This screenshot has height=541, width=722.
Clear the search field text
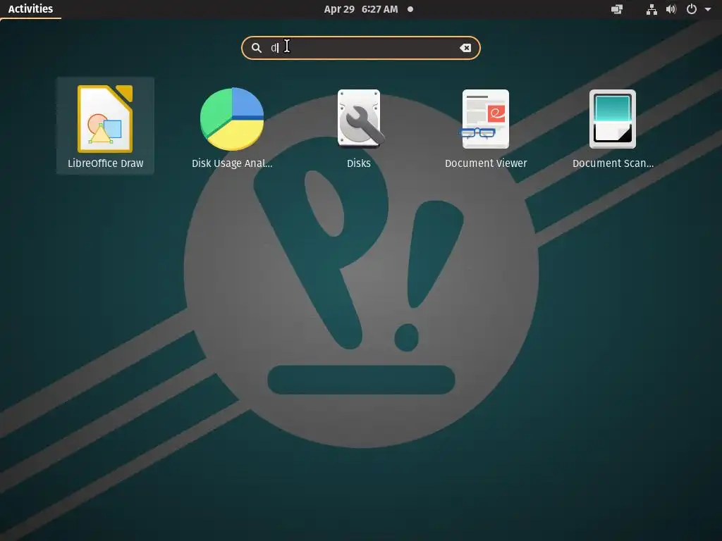click(x=465, y=48)
